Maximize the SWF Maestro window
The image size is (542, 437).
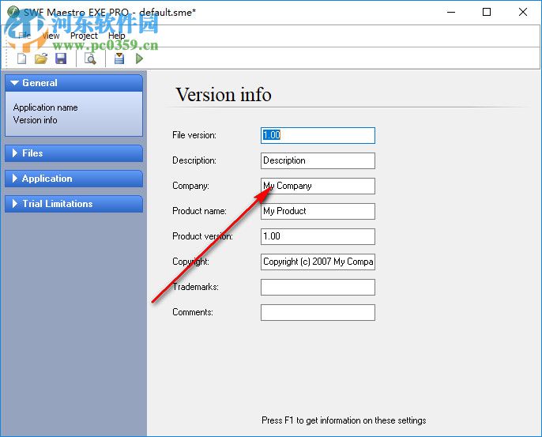(x=487, y=12)
